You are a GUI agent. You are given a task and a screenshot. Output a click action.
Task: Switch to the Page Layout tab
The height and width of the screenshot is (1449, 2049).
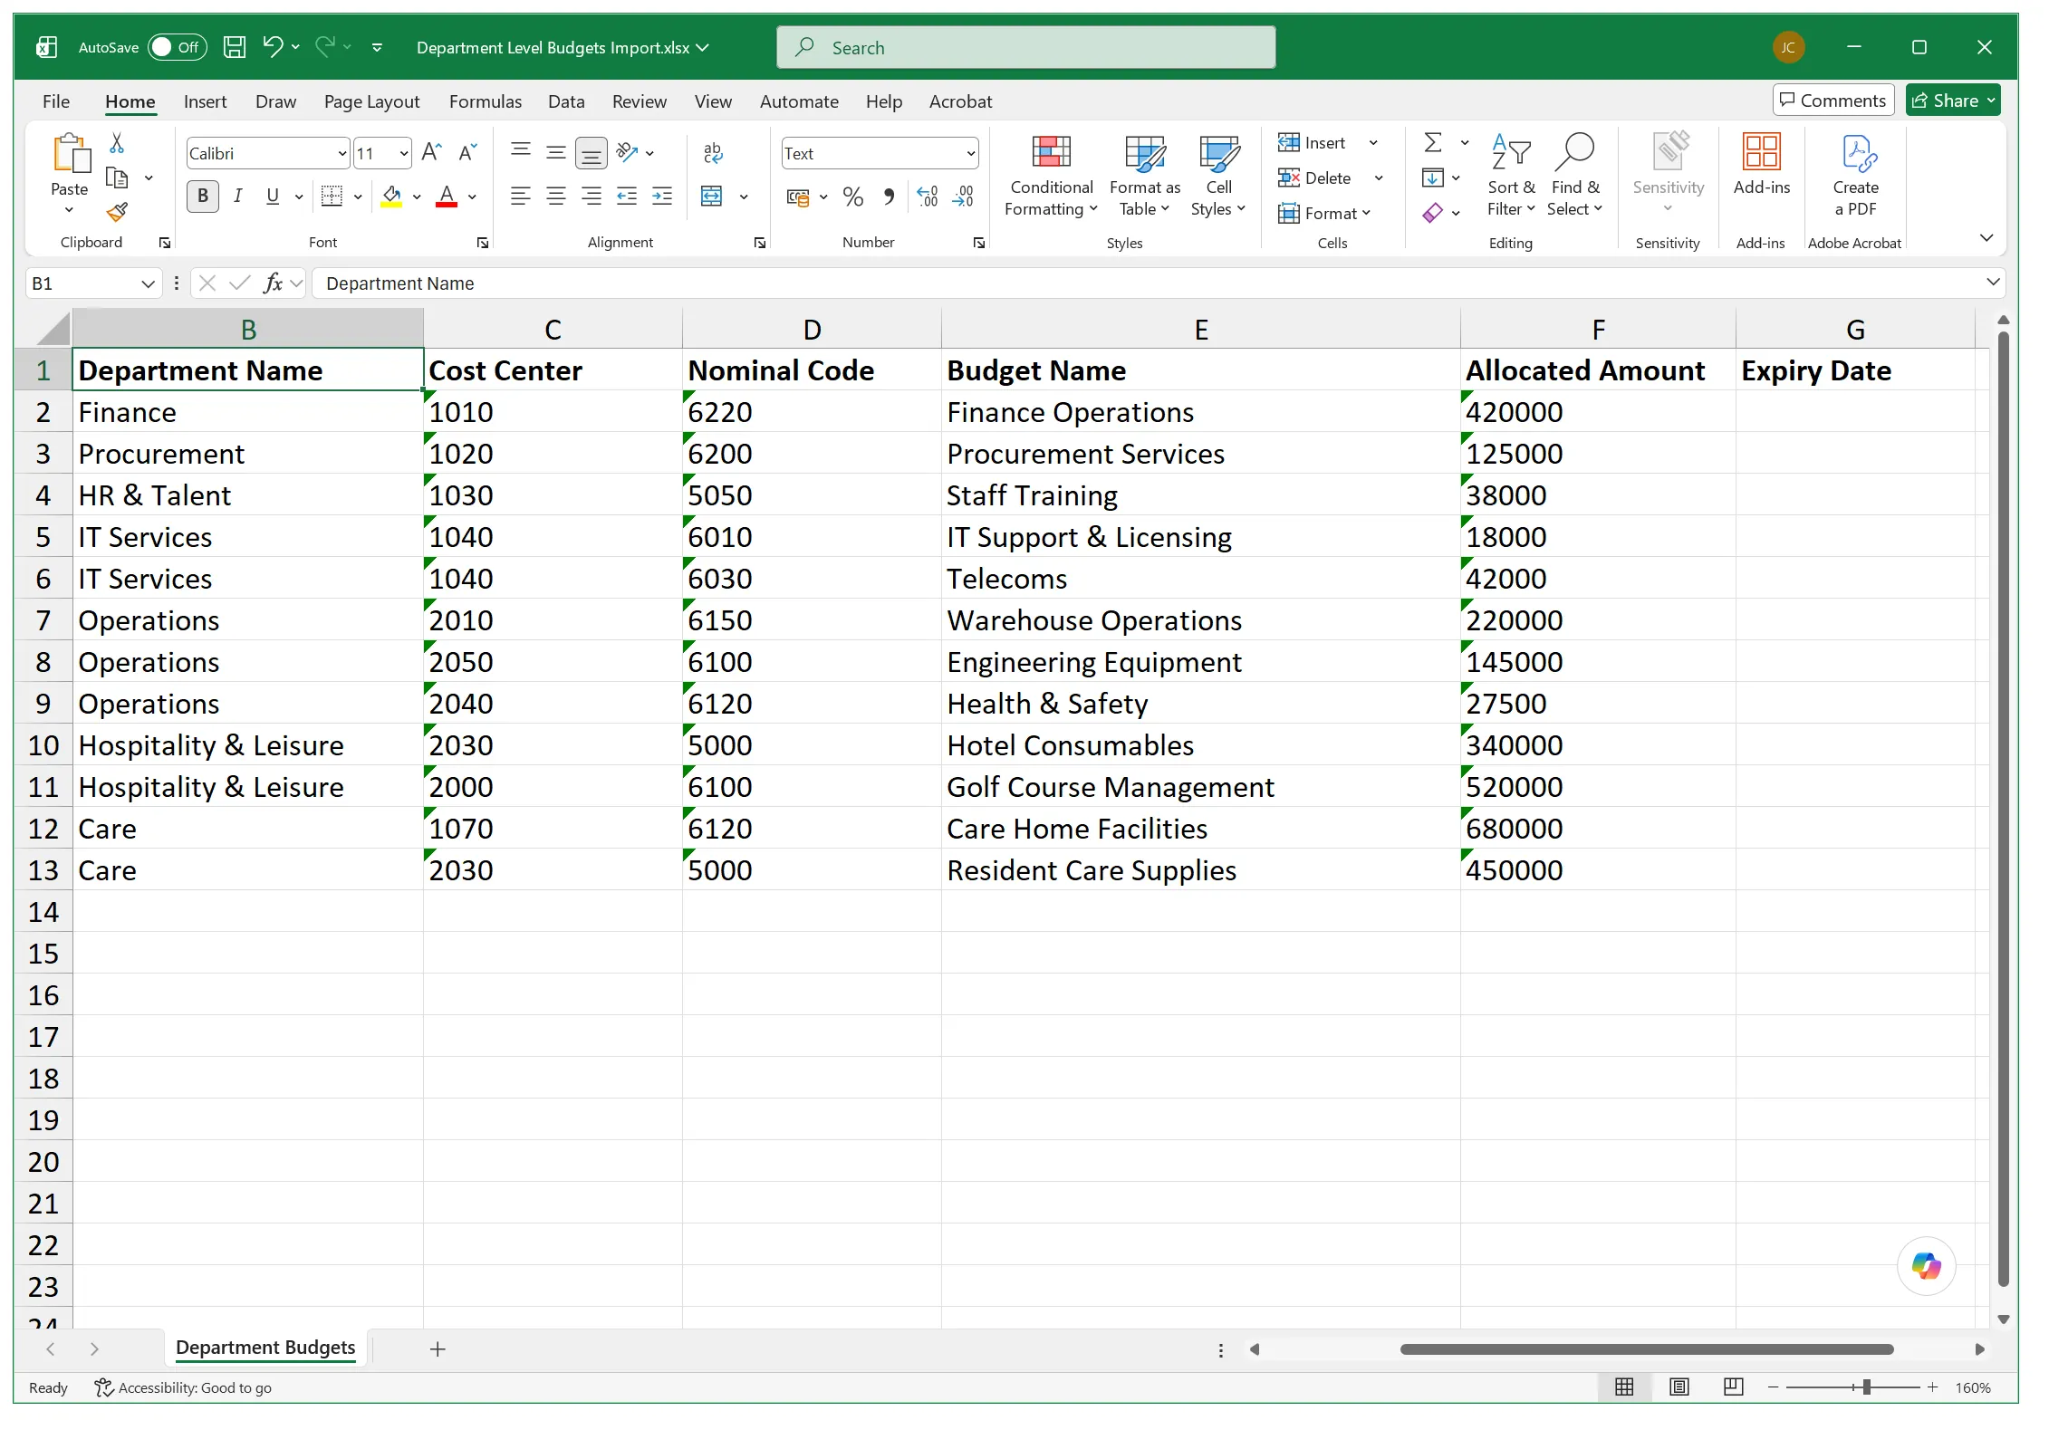pos(371,101)
